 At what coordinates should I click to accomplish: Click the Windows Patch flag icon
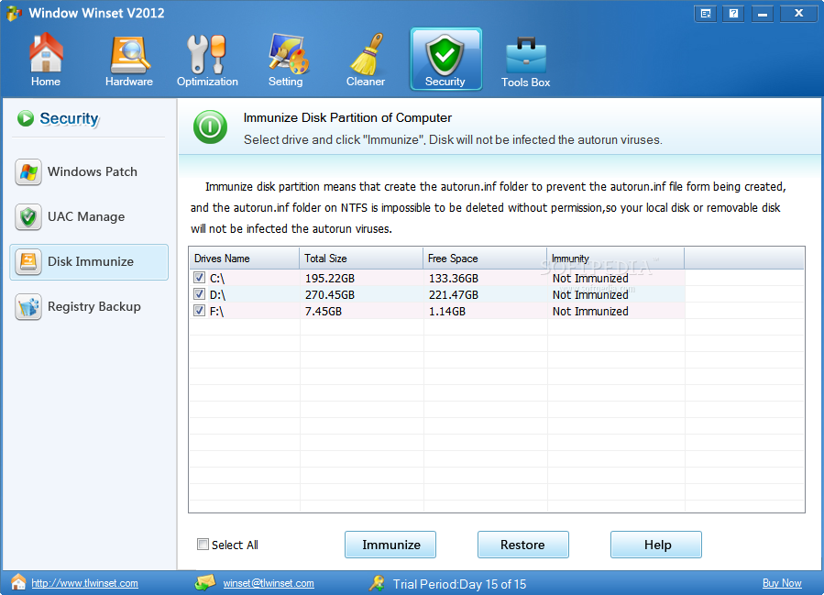pyautogui.click(x=28, y=171)
